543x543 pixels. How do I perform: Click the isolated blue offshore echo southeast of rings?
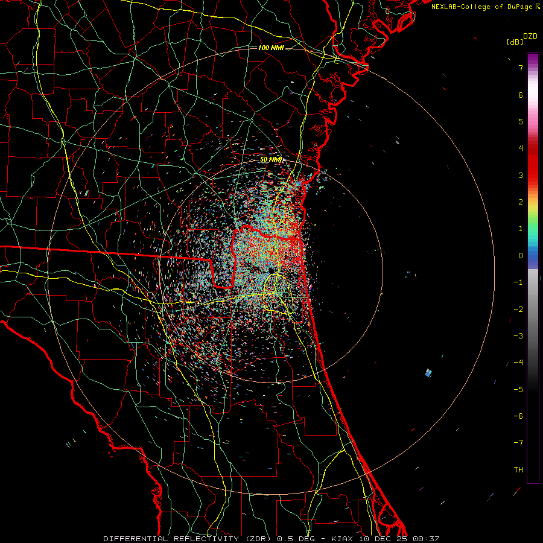(x=429, y=373)
